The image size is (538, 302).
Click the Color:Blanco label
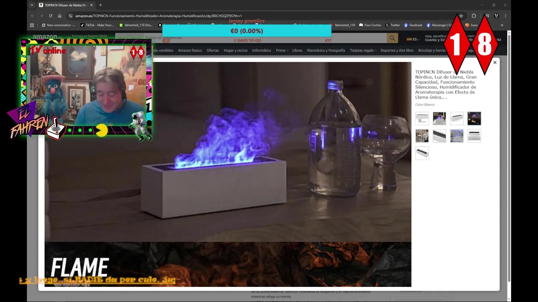click(425, 104)
